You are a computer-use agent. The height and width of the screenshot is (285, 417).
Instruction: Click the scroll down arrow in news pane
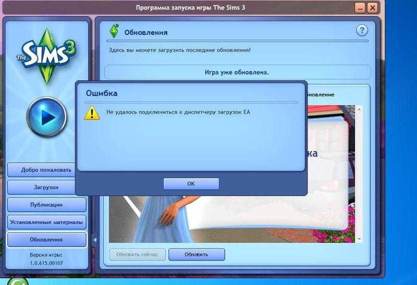[359, 239]
